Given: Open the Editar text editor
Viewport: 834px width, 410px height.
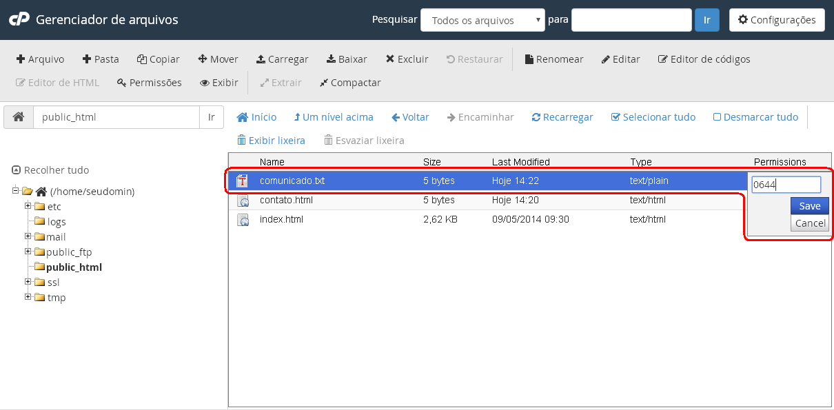Looking at the screenshot, I should point(620,59).
